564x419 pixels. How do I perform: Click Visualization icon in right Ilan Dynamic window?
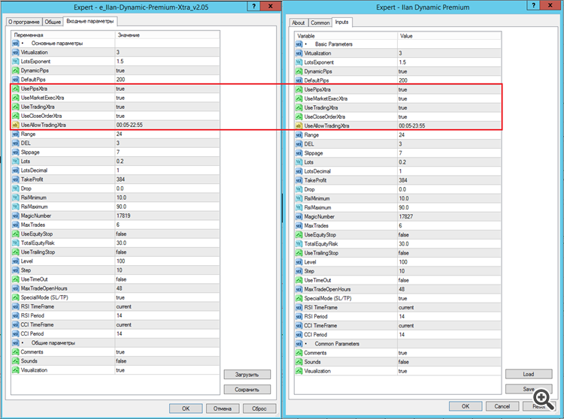[x=299, y=371]
